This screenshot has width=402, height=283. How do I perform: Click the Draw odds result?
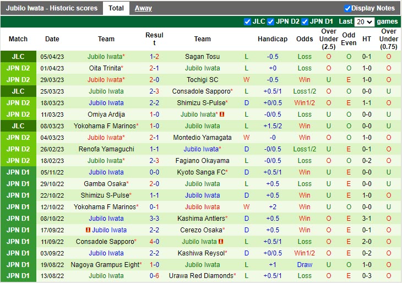pyautogui.click(x=305, y=265)
